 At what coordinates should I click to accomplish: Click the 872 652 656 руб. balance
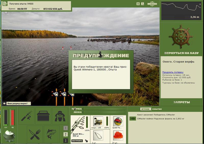(53, 9)
